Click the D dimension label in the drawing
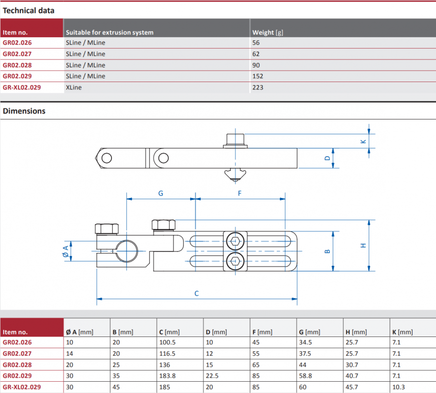The image size is (436, 393). coord(327,158)
